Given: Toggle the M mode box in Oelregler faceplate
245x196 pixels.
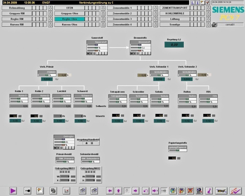Looking at the screenshot, I should (x=55, y=148).
